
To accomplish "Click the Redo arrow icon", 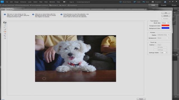I will [x=143, y=2].
